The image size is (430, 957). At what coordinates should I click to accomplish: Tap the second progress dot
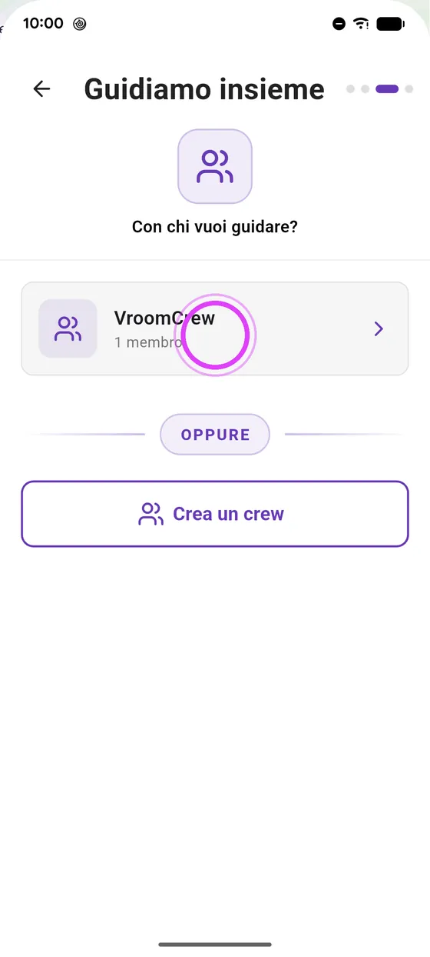pos(365,89)
